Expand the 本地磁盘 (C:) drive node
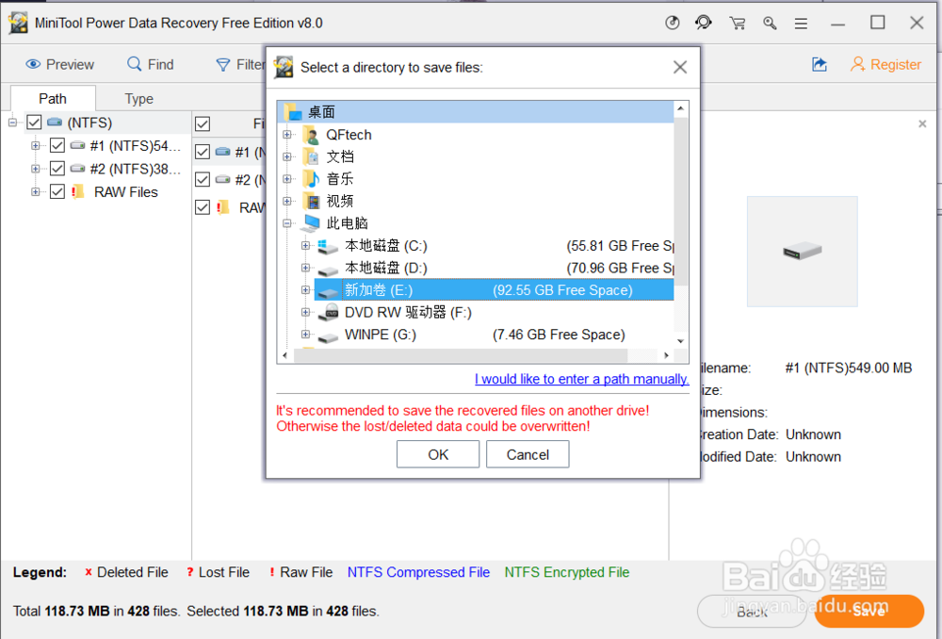This screenshot has width=942, height=639. coord(306,246)
